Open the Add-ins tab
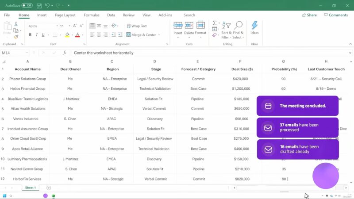The width and height of the screenshot is (354, 199). click(x=165, y=15)
